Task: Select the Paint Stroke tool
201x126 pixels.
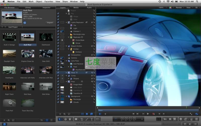Action: pyautogui.click(x=87, y=119)
